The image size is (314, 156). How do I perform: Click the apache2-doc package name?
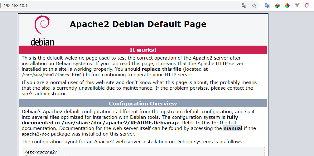(36, 134)
